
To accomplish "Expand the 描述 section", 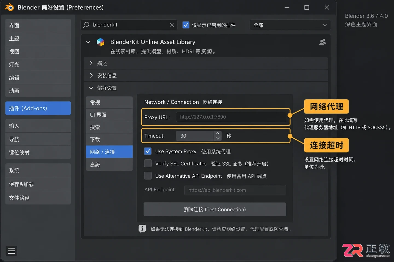I will click(206, 63).
